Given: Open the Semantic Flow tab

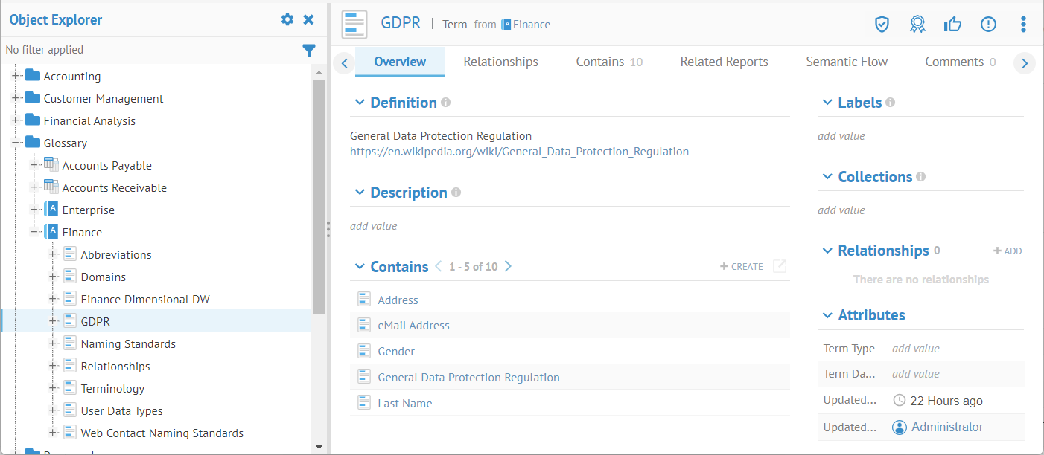Looking at the screenshot, I should coord(846,62).
